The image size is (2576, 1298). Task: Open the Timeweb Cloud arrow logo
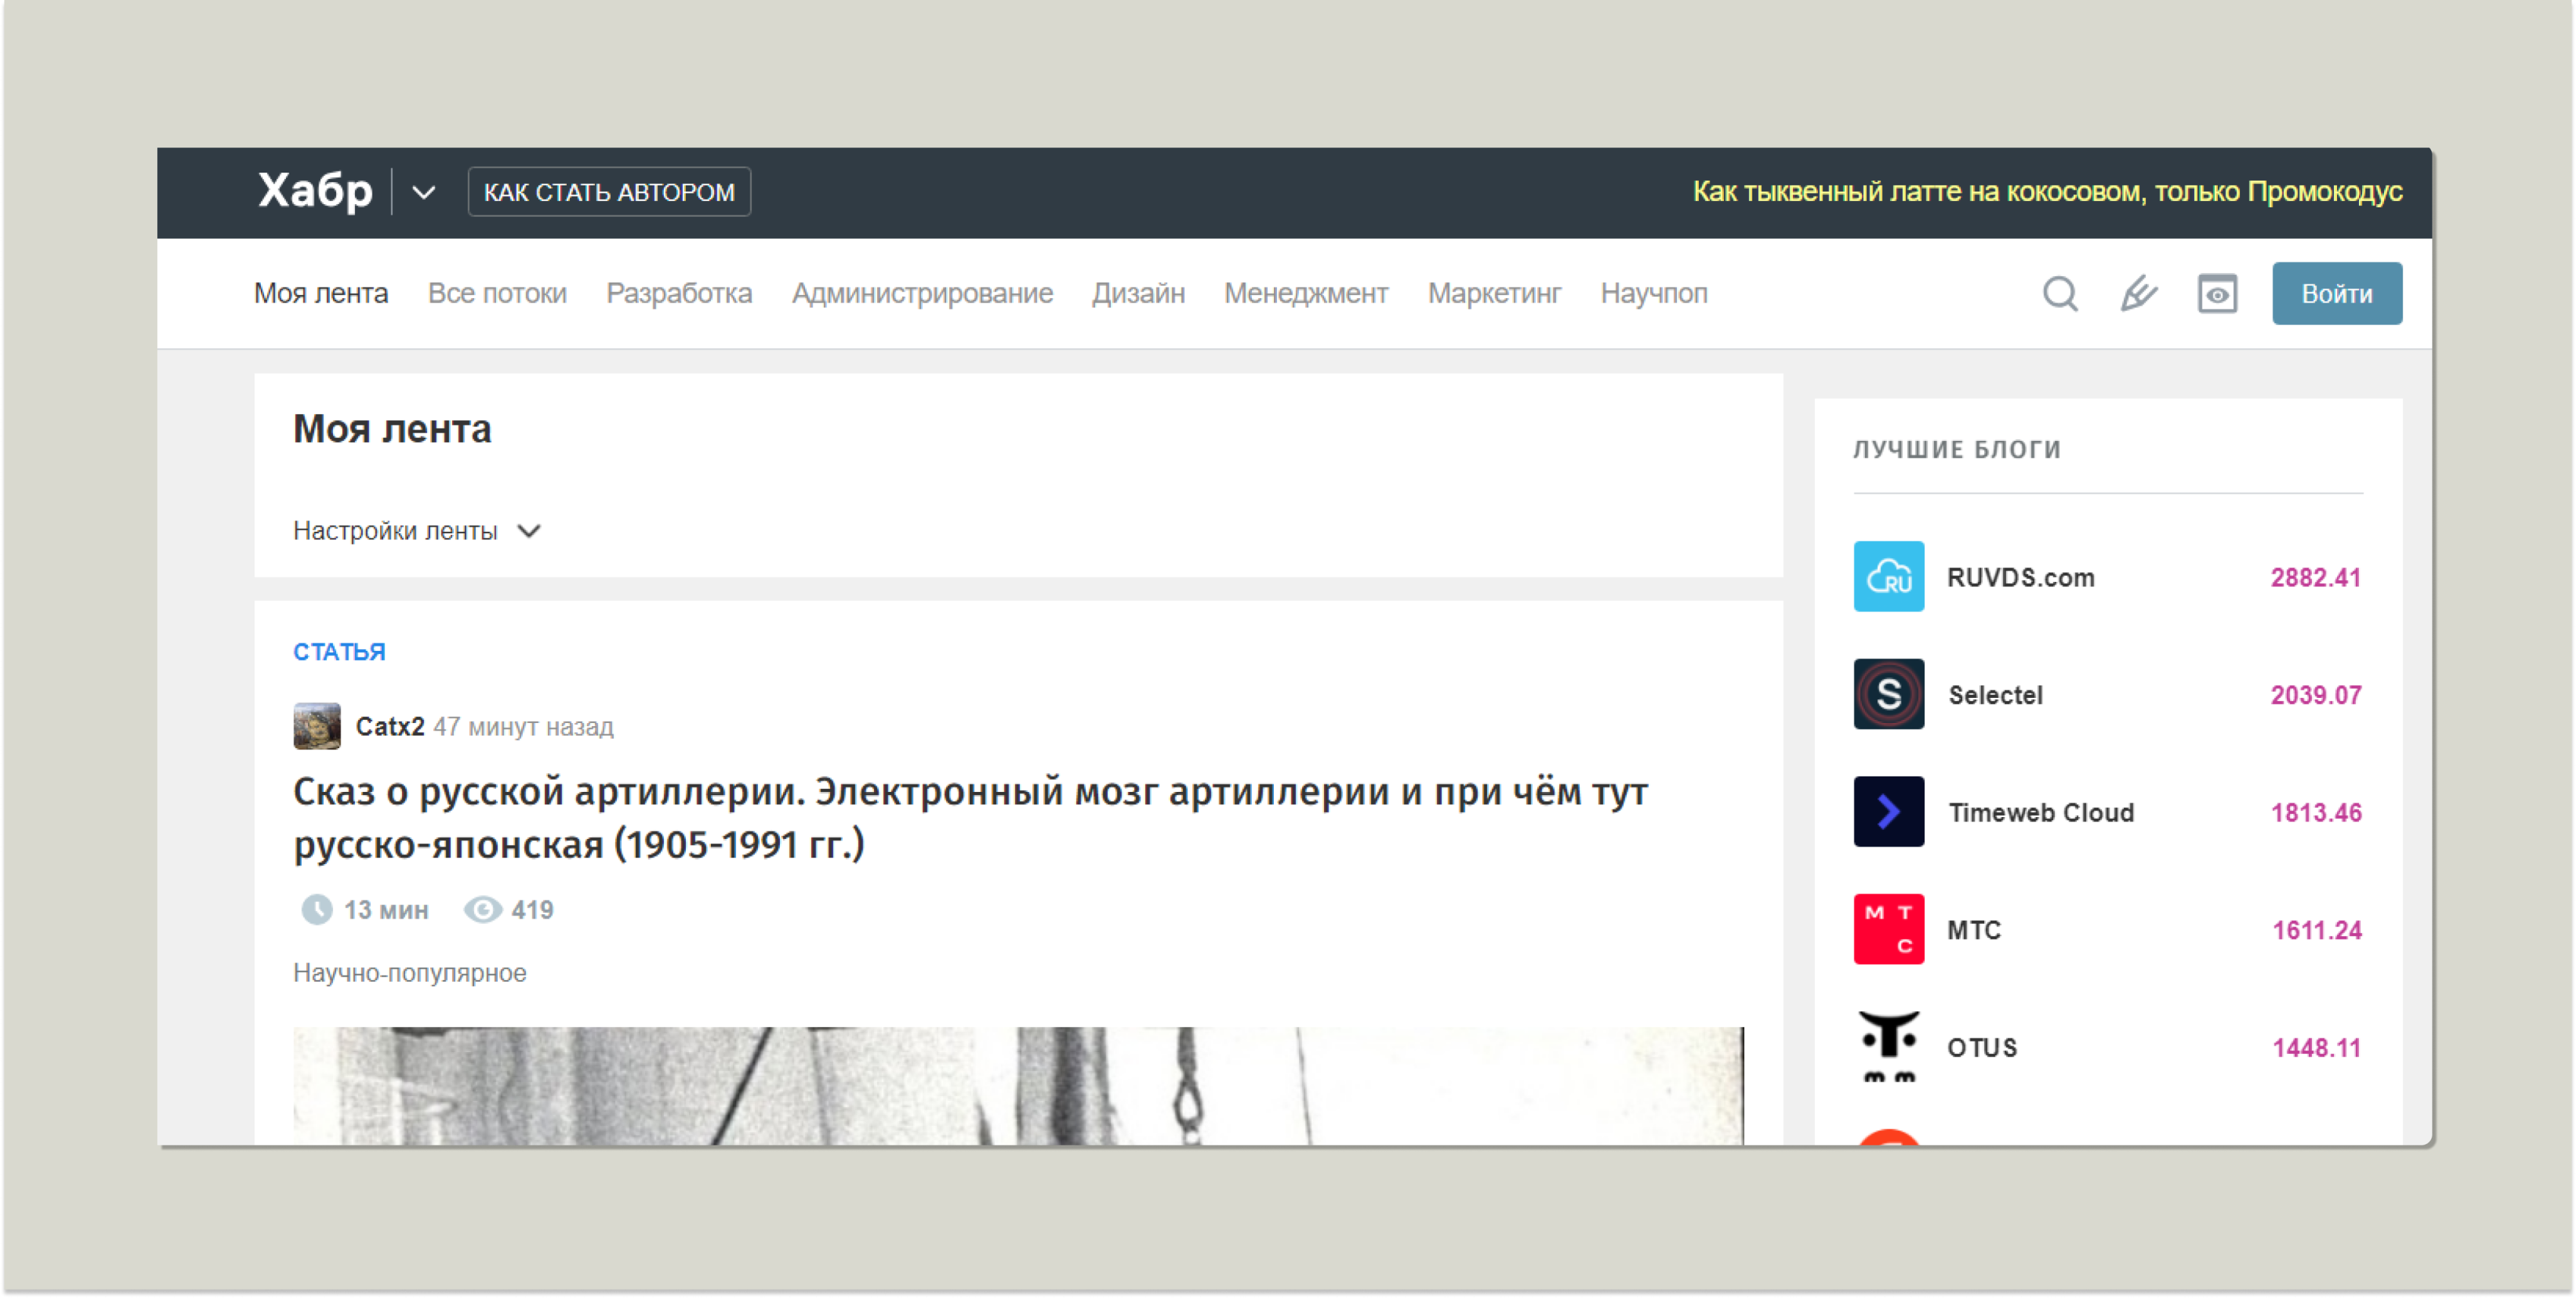click(x=1888, y=811)
